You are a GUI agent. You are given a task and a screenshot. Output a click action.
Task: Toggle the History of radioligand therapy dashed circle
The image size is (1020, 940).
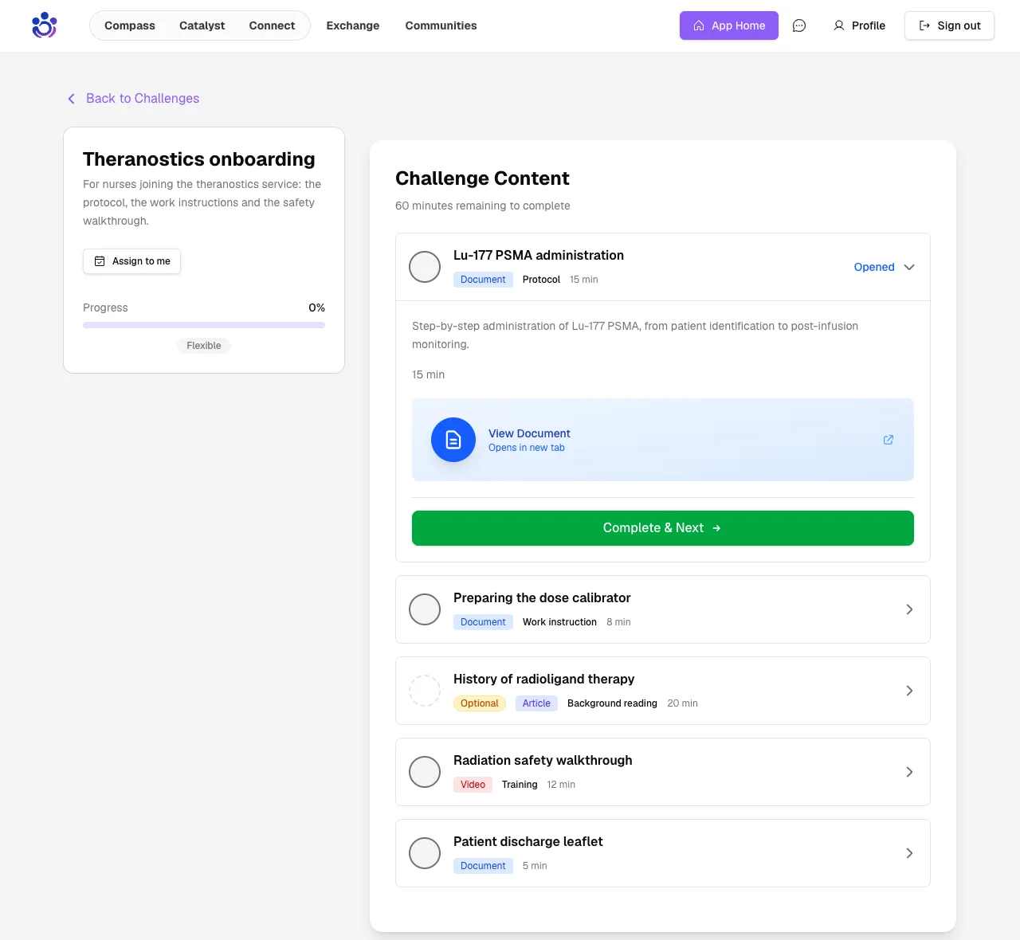(425, 691)
